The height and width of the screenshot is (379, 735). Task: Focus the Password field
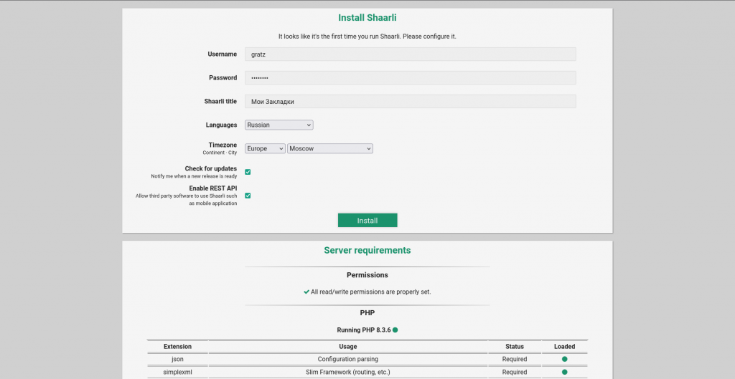click(410, 77)
